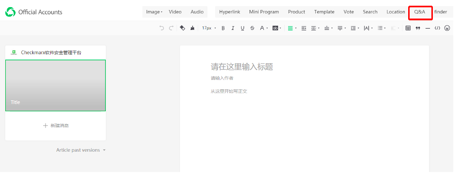Click the Mini Program option

[264, 12]
